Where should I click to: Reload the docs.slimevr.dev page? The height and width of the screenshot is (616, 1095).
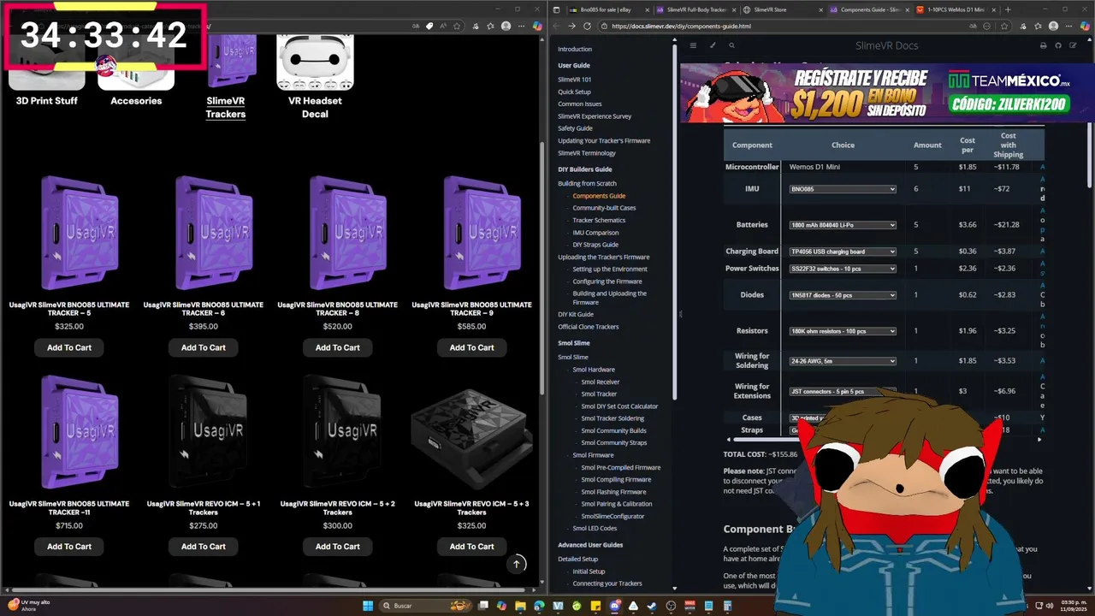point(587,27)
